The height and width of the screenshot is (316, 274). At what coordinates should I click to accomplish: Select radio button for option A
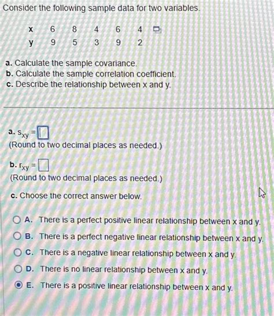click(x=17, y=220)
